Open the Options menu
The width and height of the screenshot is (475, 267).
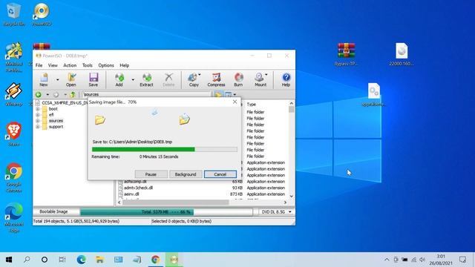pos(106,65)
